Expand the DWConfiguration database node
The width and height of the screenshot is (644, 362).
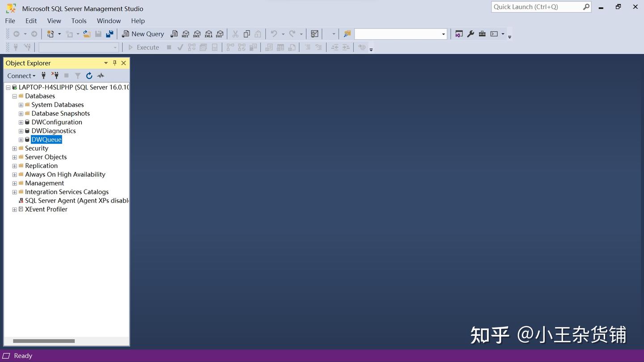21,122
